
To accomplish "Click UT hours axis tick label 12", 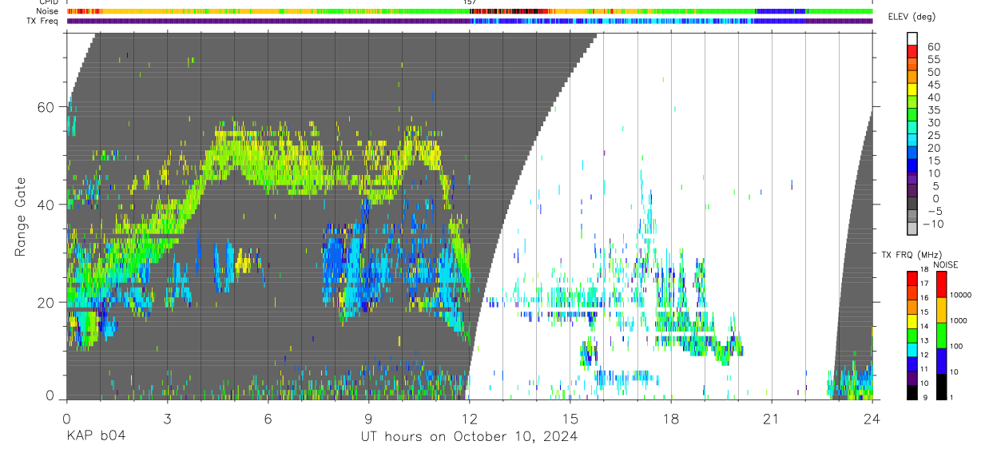I will [469, 419].
